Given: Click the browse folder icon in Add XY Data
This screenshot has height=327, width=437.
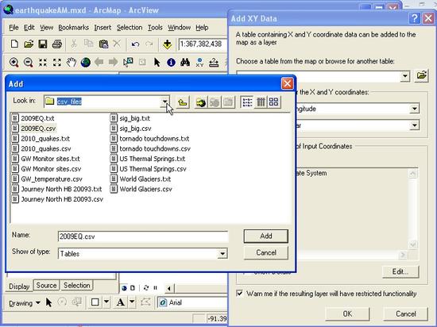Looking at the screenshot, I should (x=421, y=75).
